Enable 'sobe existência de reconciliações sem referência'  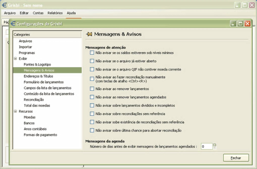click(x=92, y=122)
